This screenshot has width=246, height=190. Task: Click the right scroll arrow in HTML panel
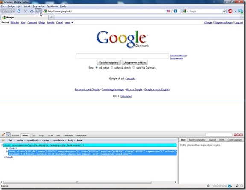[x=176, y=182]
